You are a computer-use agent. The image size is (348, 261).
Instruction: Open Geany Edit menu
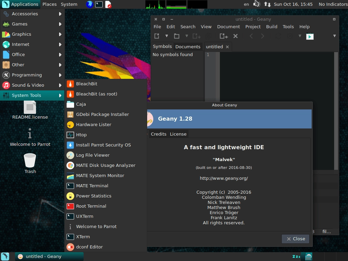pyautogui.click(x=171, y=27)
